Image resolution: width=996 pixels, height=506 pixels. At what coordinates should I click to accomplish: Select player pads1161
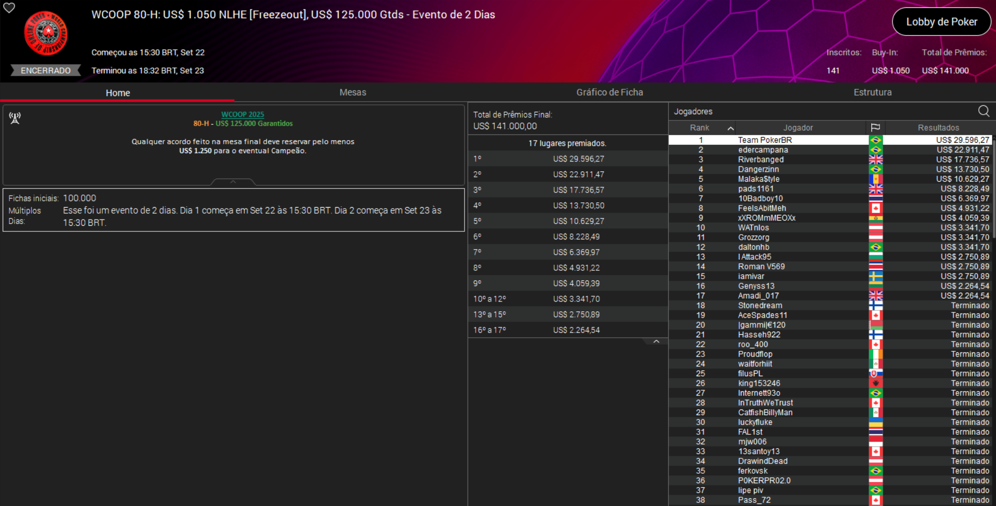[x=830, y=189]
